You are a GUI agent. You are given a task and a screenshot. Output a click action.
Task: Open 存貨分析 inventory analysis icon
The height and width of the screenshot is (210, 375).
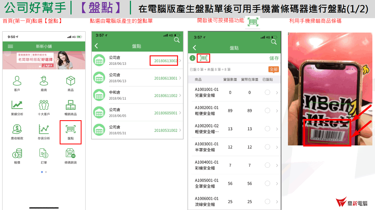tap(44, 129)
